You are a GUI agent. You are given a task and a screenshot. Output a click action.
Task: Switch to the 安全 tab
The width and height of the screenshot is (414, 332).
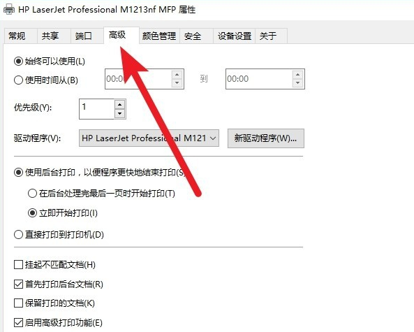tap(196, 36)
